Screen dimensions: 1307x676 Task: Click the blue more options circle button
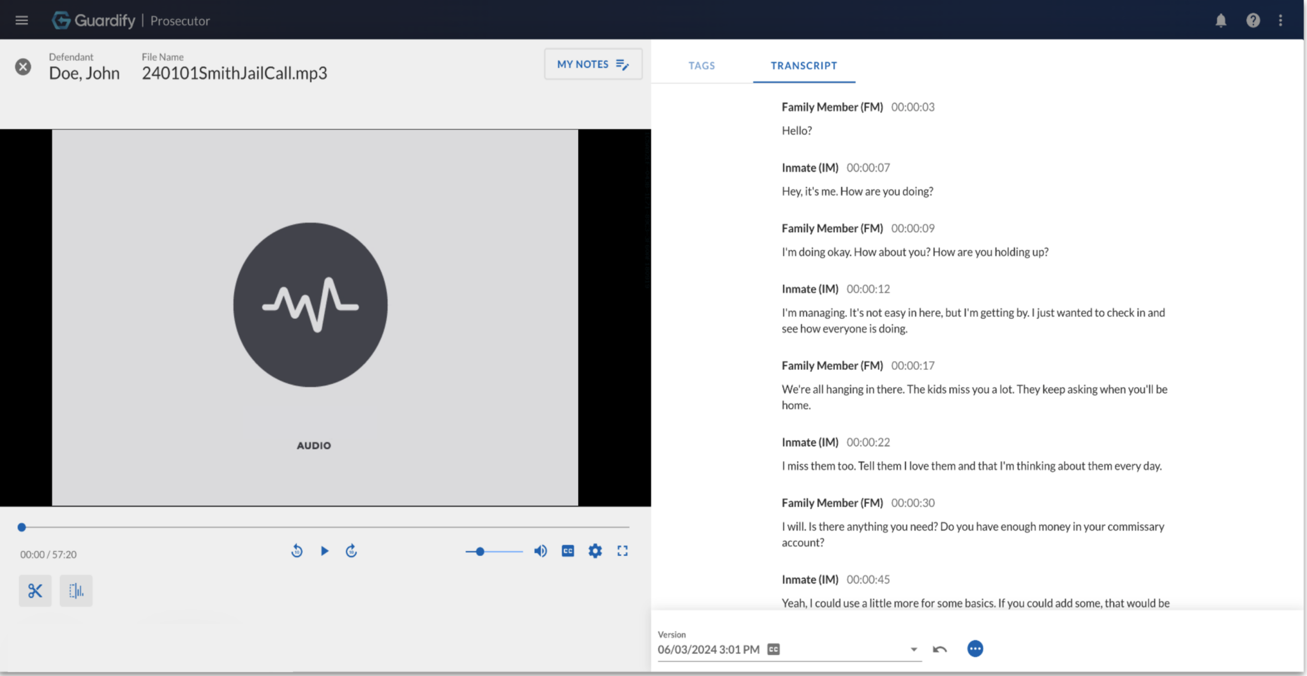pyautogui.click(x=975, y=649)
